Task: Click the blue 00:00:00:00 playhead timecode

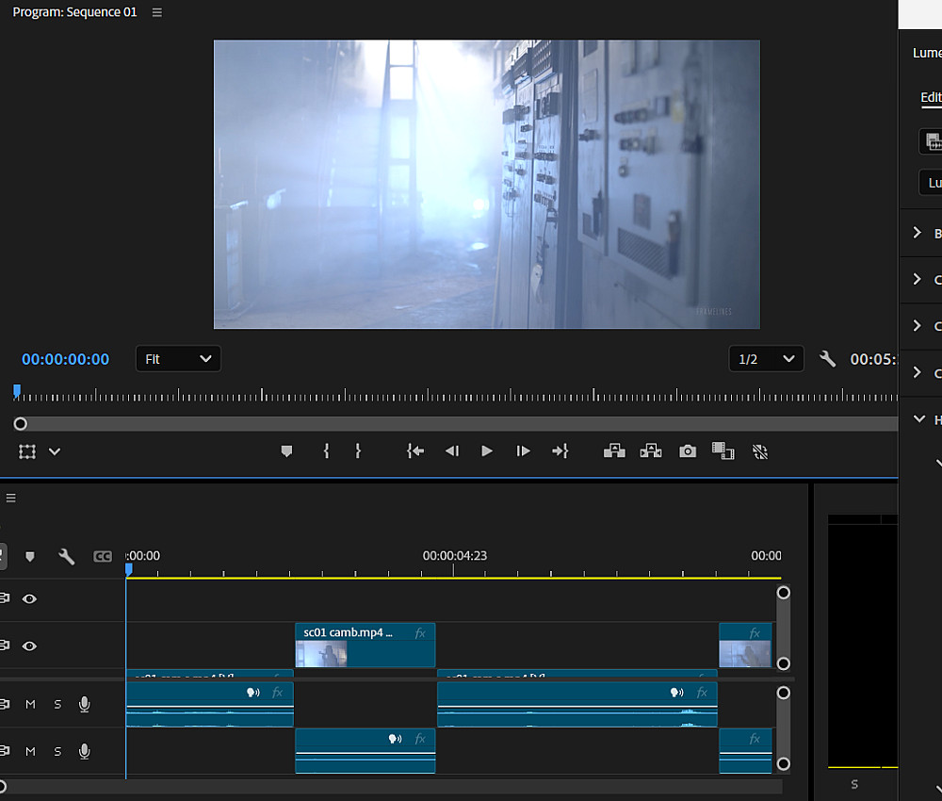Action: click(x=65, y=359)
